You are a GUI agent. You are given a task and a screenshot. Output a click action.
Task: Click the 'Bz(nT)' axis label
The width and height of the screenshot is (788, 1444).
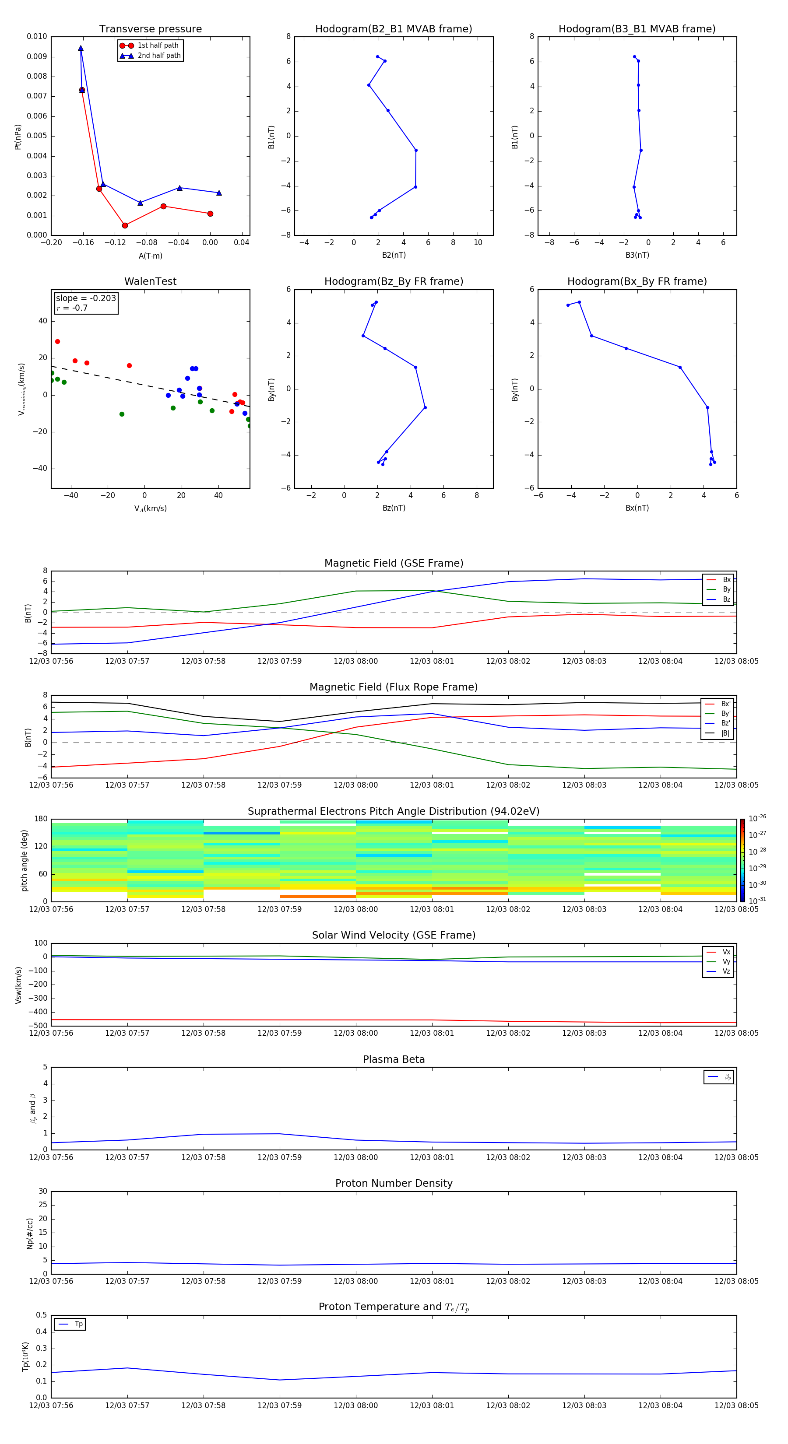point(394,508)
